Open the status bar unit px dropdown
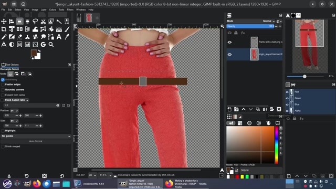 [92, 175]
